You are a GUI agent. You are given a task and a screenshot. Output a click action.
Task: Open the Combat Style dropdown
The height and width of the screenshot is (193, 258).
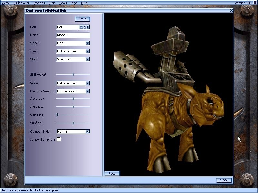click(x=87, y=132)
